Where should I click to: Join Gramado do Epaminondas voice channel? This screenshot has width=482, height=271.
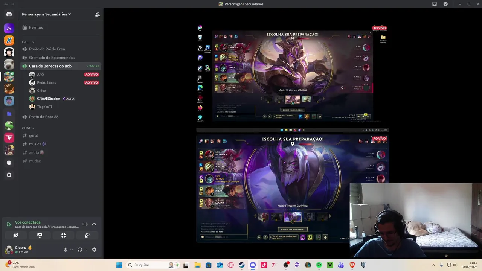[61, 58]
